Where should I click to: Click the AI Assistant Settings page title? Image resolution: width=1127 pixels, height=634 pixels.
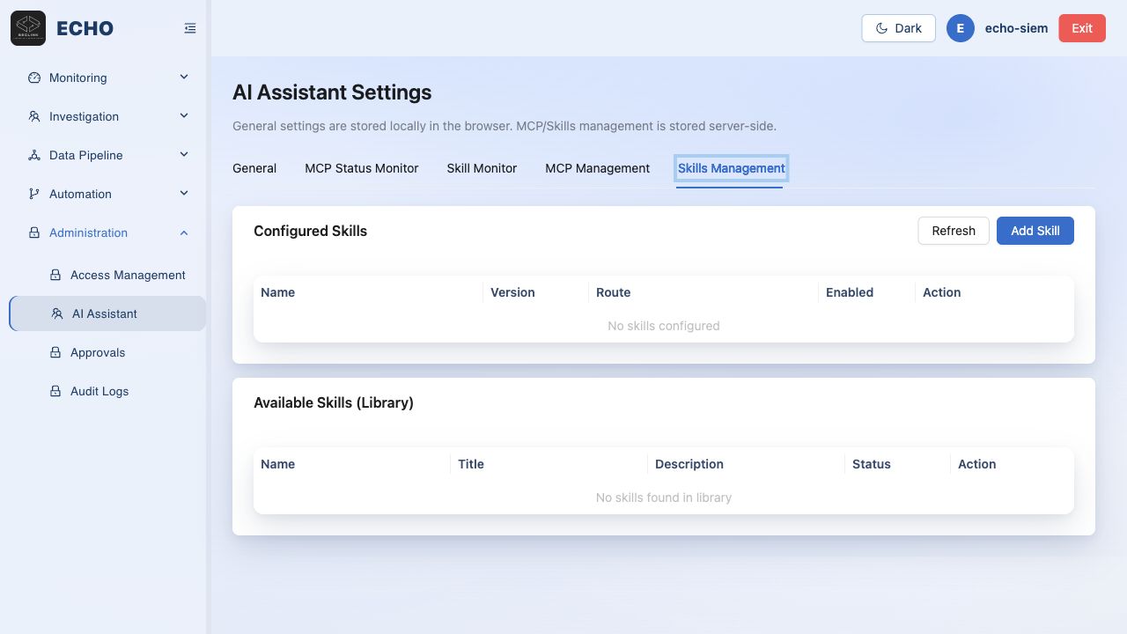coord(332,92)
